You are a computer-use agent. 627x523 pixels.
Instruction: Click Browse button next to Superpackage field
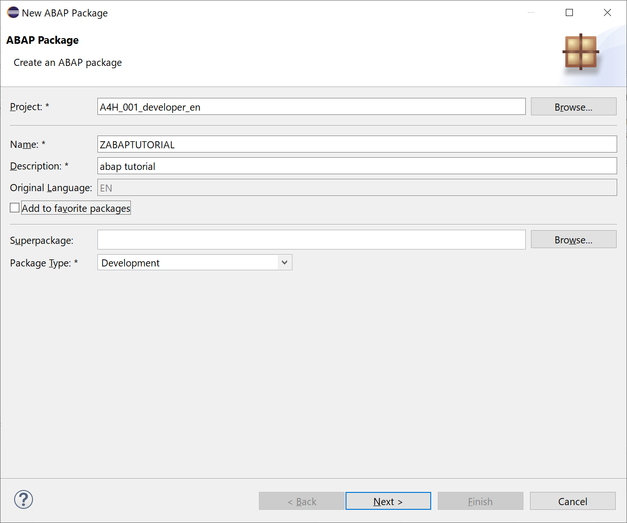pos(573,240)
